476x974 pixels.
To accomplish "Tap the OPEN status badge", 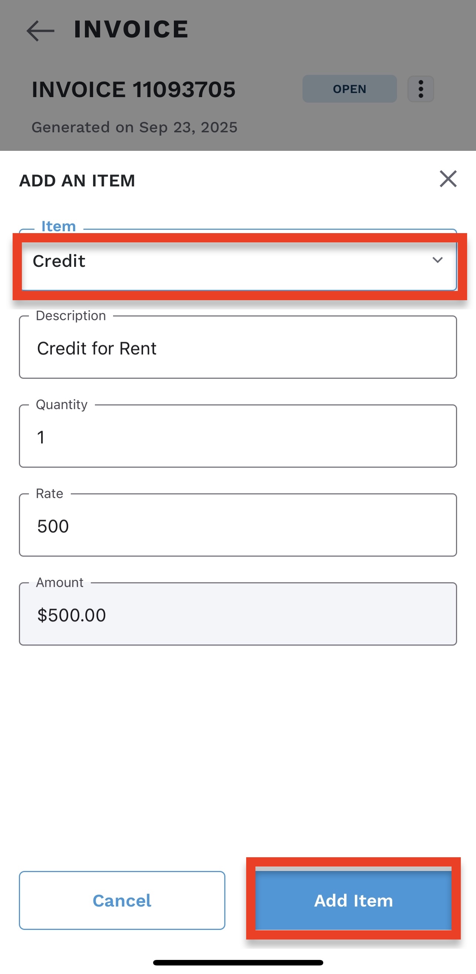I will pyautogui.click(x=349, y=89).
